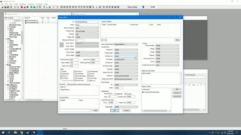This screenshot has width=241, height=135.
Task: Toggle Power Affects Magnitude checkbox
Action: [115, 94]
